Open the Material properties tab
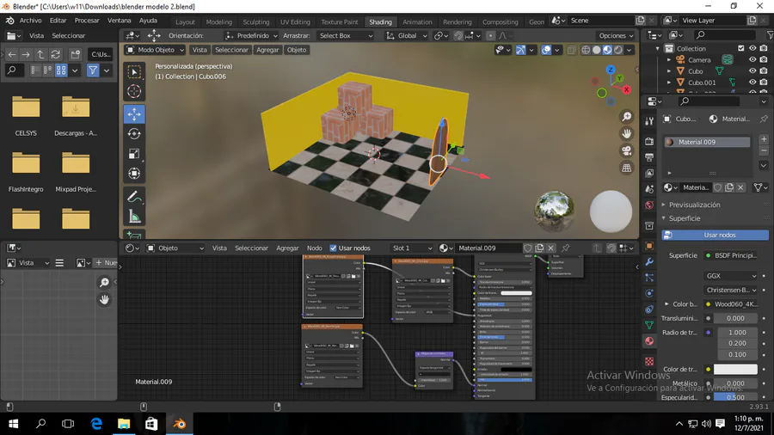This screenshot has height=435, width=774. point(649,340)
